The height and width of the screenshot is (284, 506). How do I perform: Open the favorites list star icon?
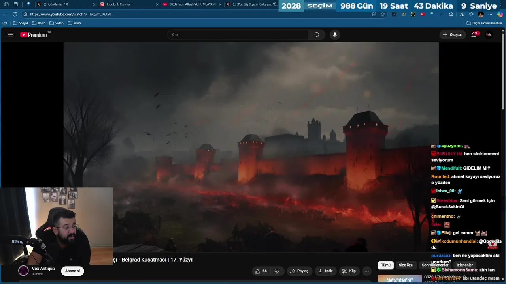471,14
